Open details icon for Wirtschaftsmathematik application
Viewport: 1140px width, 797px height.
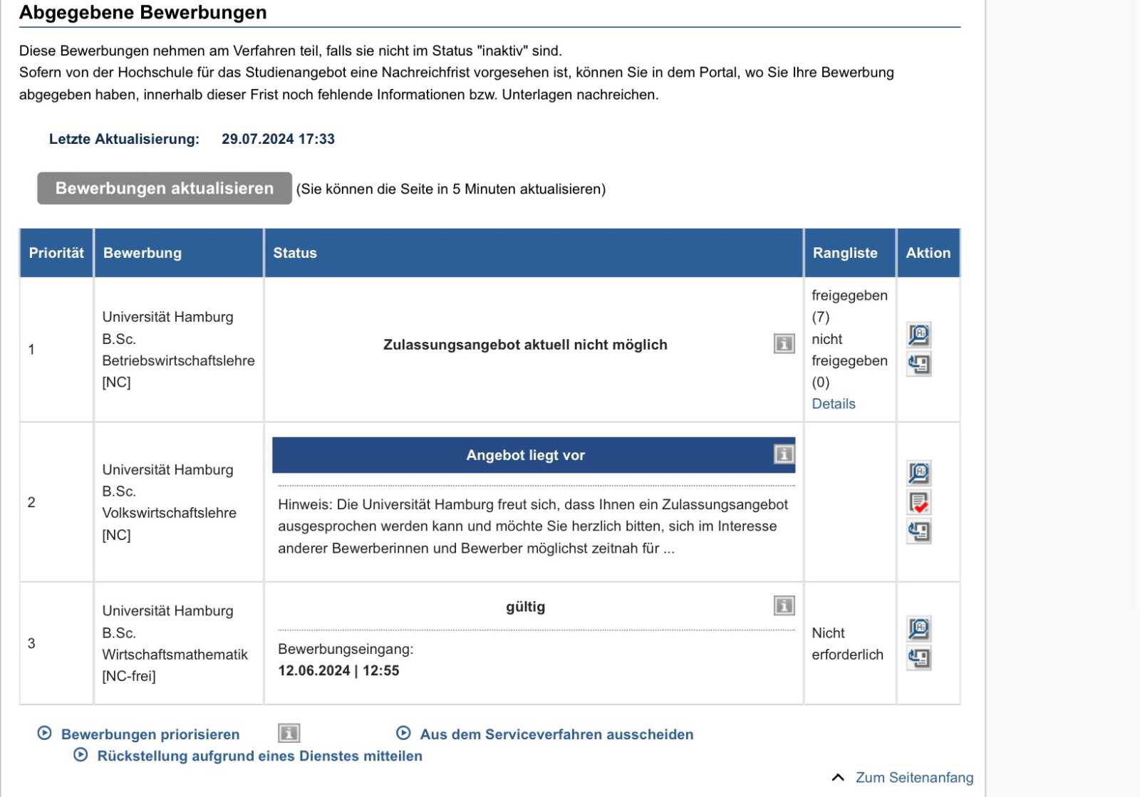pyautogui.click(x=918, y=628)
